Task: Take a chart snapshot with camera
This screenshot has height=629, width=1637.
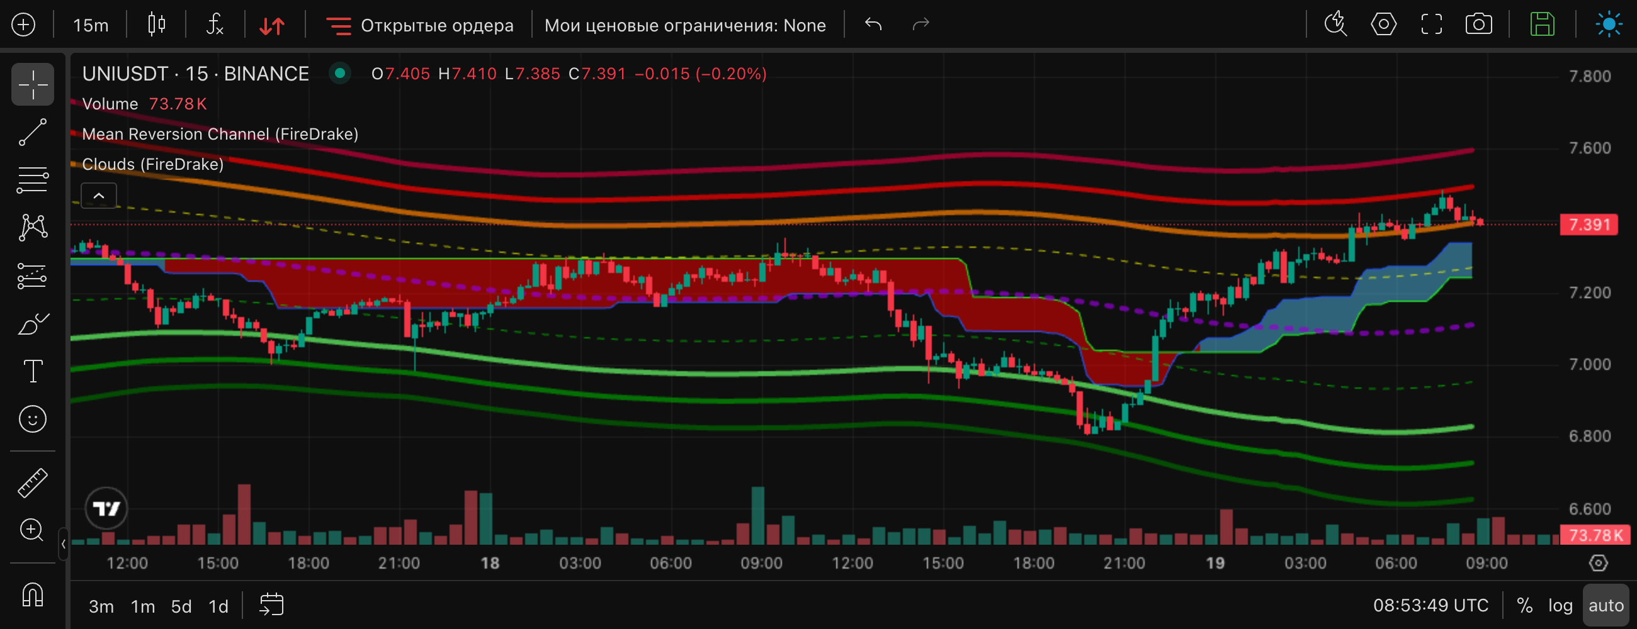Action: click(x=1479, y=25)
